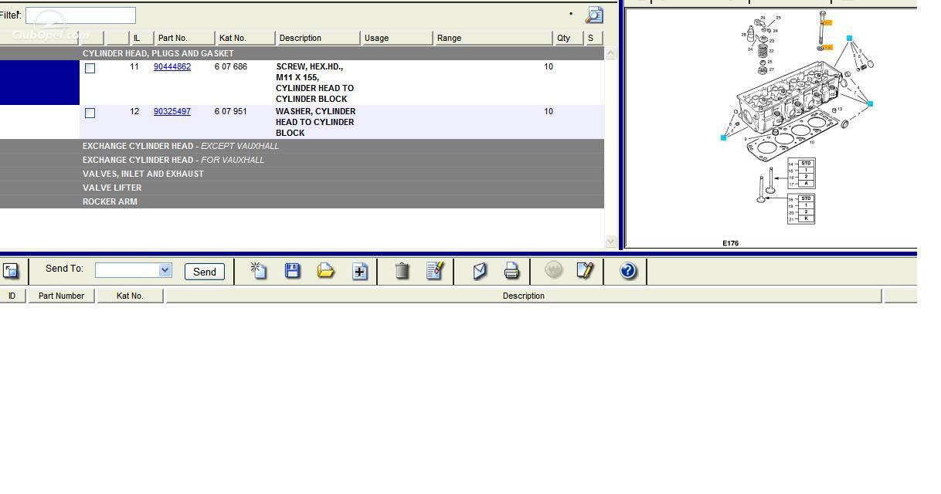Create a new parts list
The width and height of the screenshot is (941, 494).
tap(259, 270)
